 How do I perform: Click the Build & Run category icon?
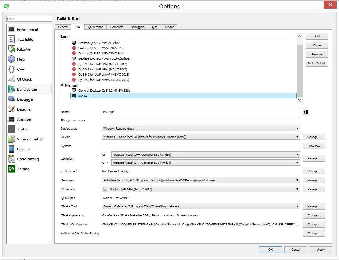(12, 89)
